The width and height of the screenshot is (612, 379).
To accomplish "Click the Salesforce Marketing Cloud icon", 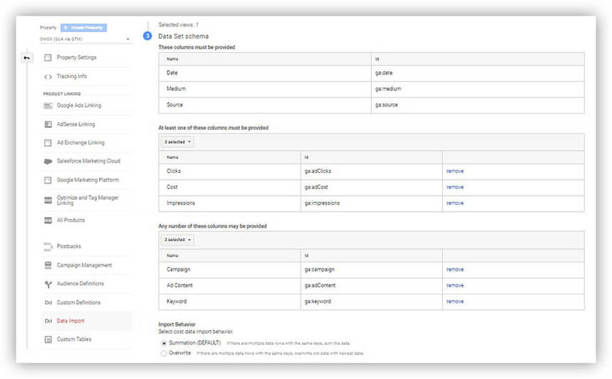I will 48,161.
